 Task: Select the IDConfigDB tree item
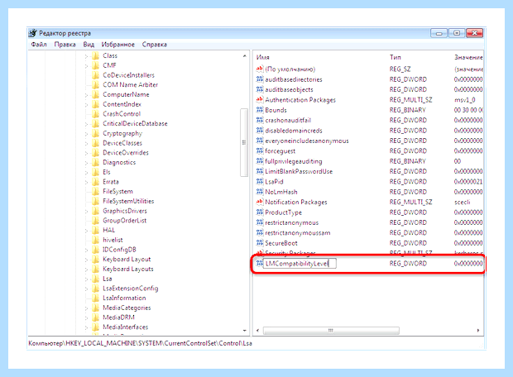click(x=119, y=250)
